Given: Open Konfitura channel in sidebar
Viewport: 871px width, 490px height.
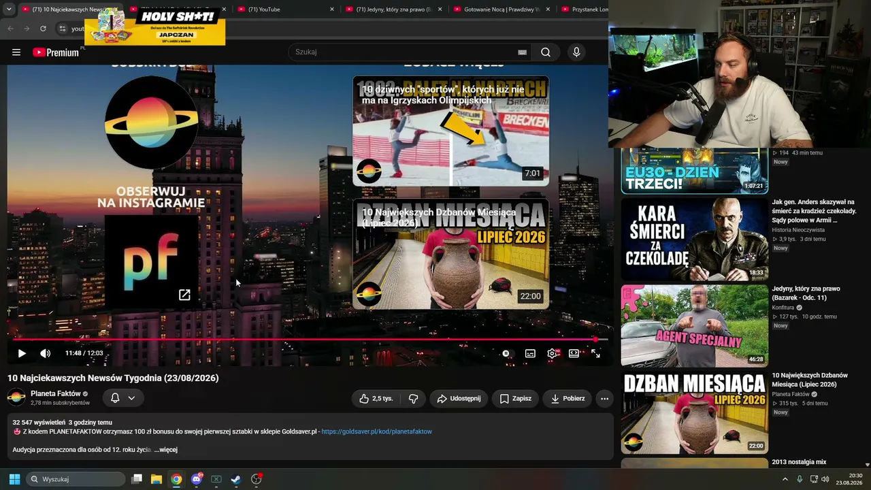Looking at the screenshot, I should click(783, 308).
